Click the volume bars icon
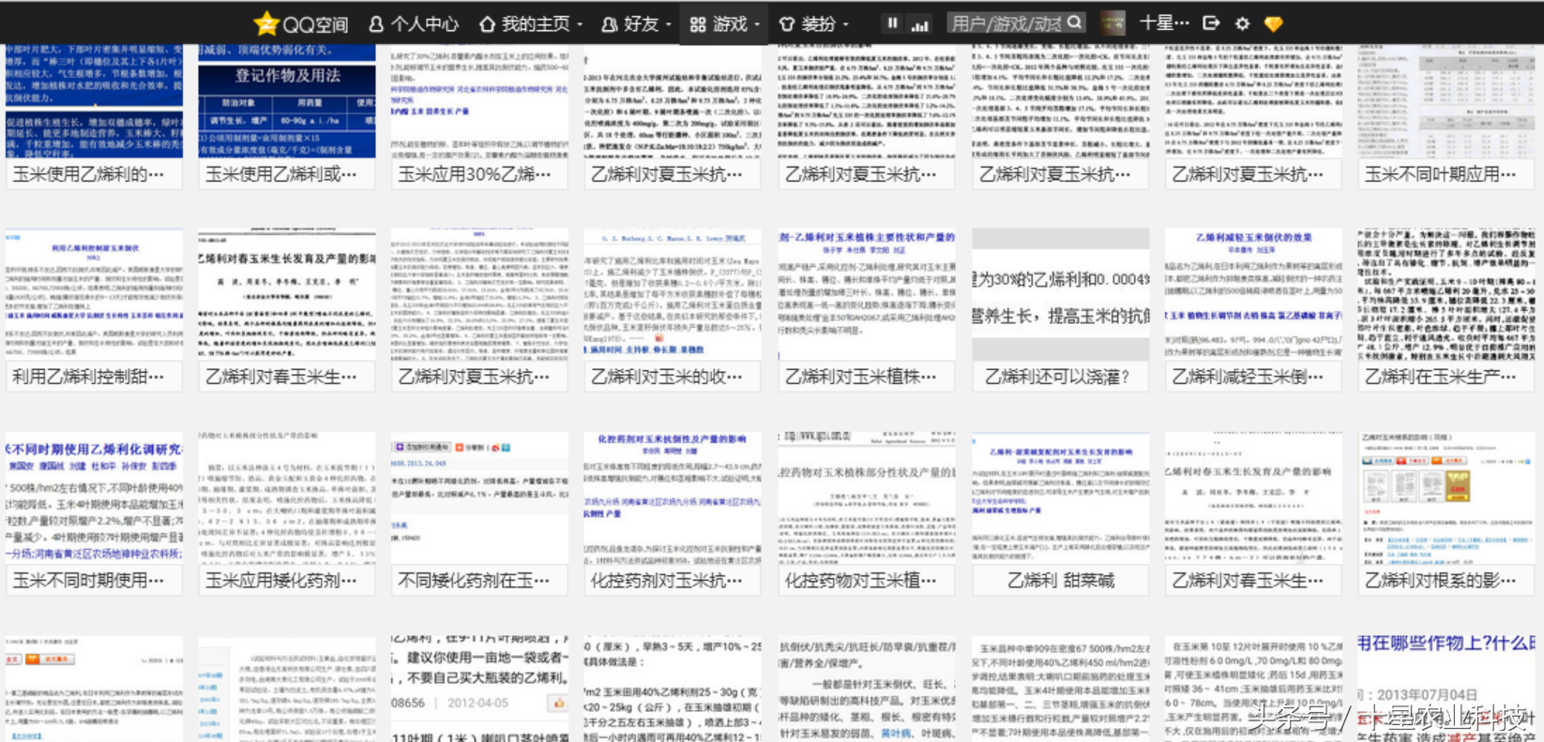Viewport: 1544px width, 742px height. [x=920, y=24]
